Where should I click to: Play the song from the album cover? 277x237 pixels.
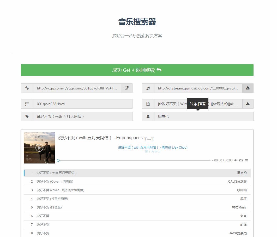tap(39, 148)
